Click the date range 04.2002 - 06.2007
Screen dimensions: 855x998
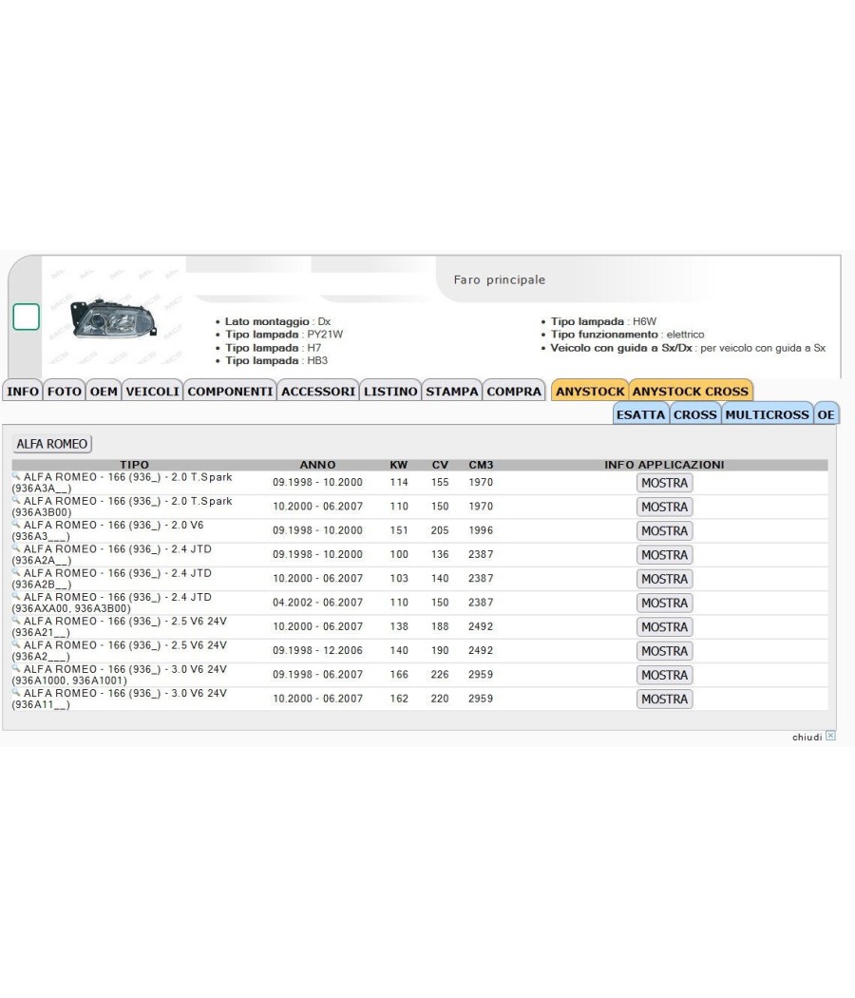[317, 602]
